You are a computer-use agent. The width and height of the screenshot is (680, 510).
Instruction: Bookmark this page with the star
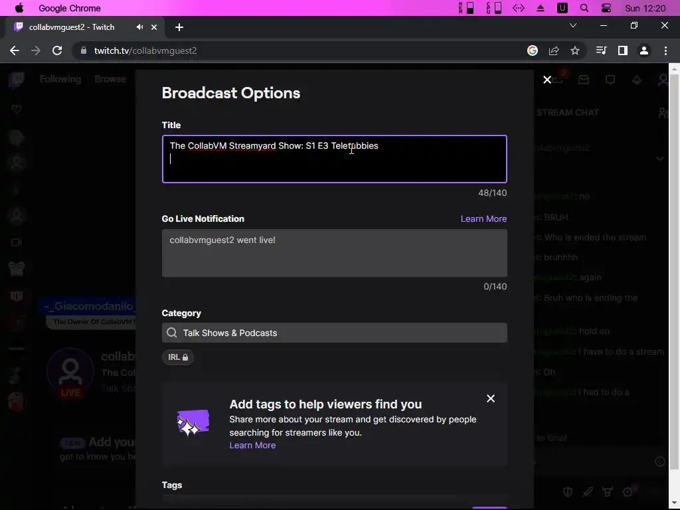point(575,50)
